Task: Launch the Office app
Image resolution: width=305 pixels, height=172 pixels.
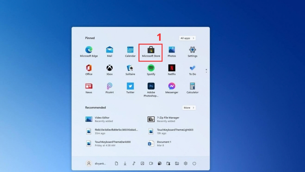Action: pos(89,70)
